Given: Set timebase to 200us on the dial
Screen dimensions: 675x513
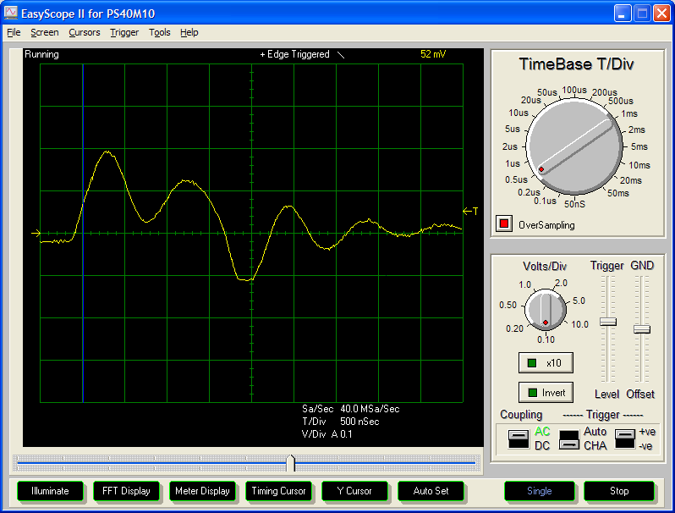Looking at the screenshot, I should tap(605, 92).
